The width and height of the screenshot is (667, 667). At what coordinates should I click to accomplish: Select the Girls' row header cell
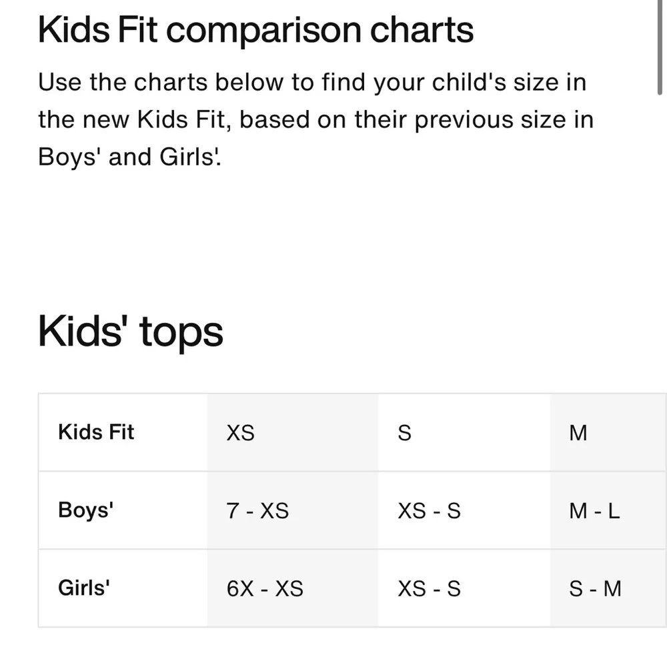123,588
